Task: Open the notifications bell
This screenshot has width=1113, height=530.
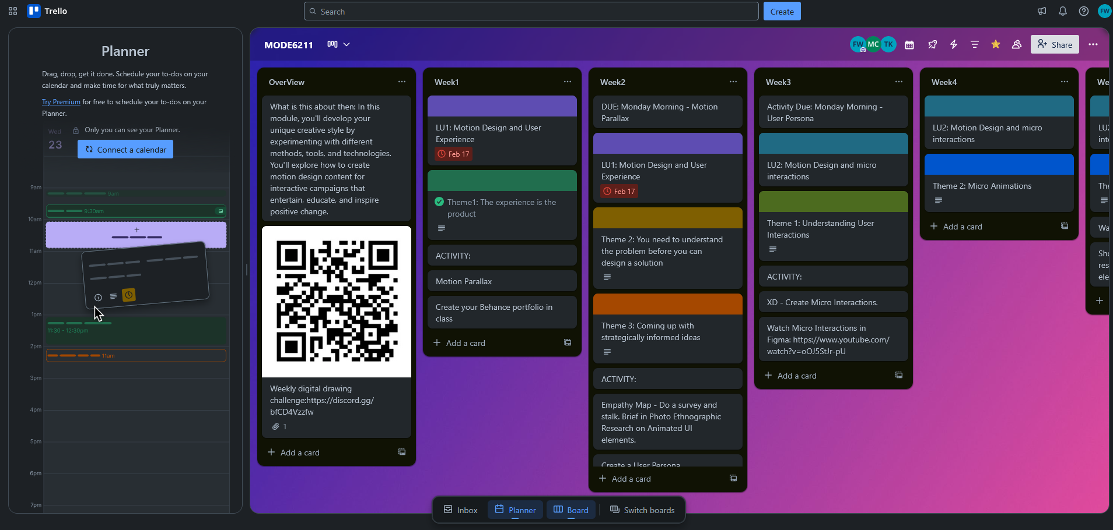Action: click(x=1063, y=11)
